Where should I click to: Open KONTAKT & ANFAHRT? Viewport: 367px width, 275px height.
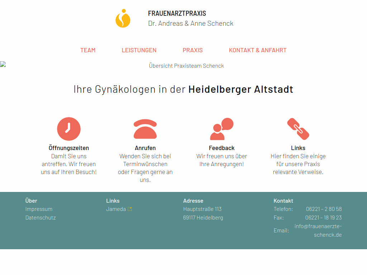pos(258,50)
